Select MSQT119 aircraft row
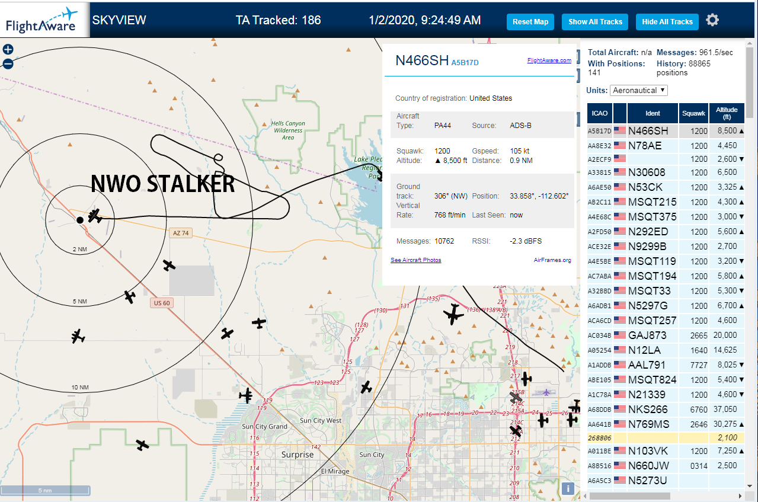 pos(666,261)
